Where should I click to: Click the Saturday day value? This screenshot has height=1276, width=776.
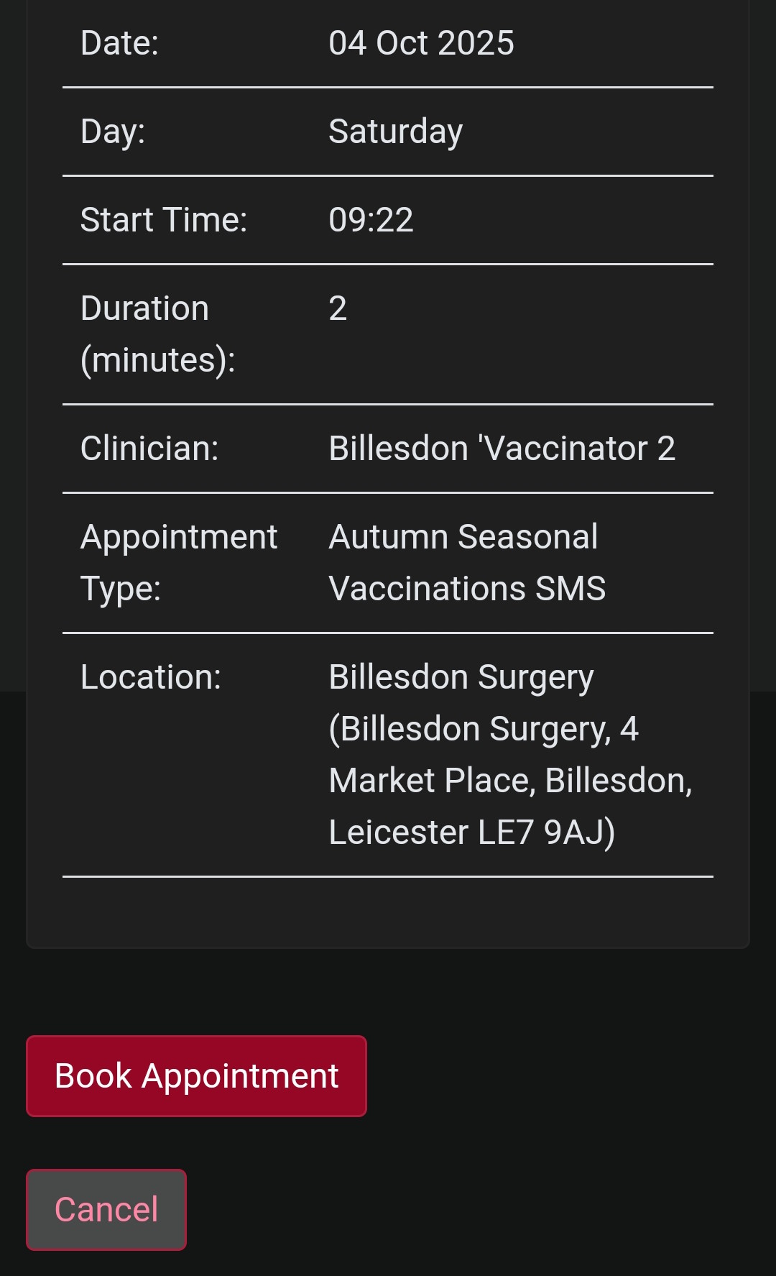click(395, 132)
